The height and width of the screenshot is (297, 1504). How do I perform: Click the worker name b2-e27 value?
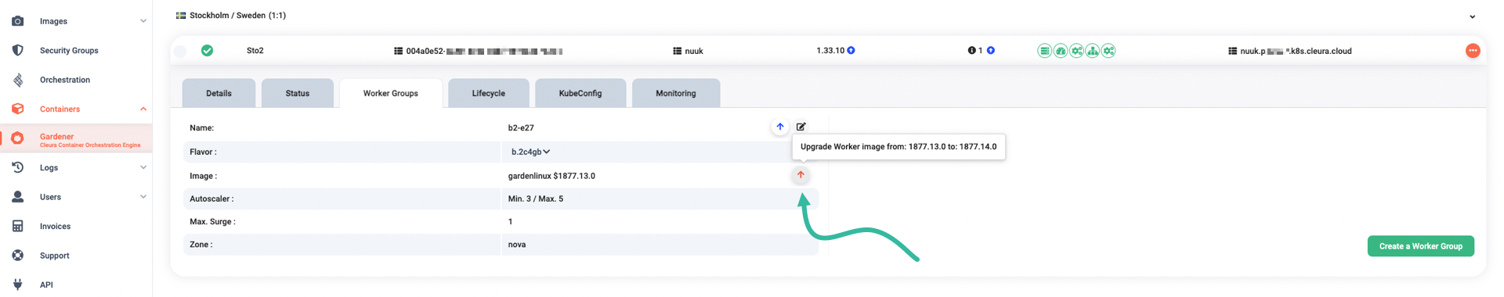coord(521,127)
